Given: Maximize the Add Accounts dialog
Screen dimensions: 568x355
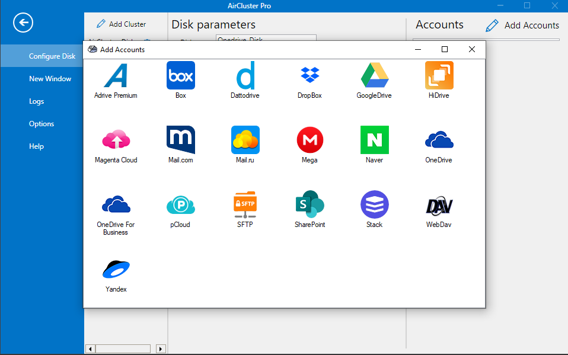Looking at the screenshot, I should point(445,49).
